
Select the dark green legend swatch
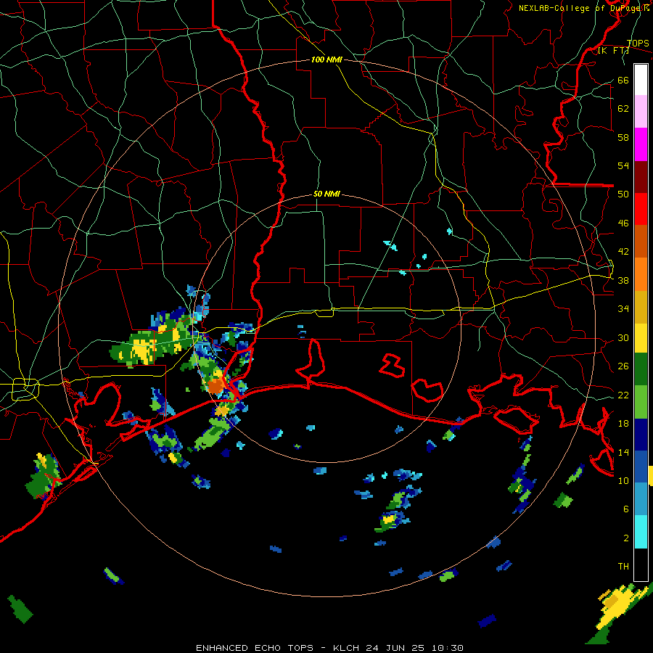click(641, 369)
